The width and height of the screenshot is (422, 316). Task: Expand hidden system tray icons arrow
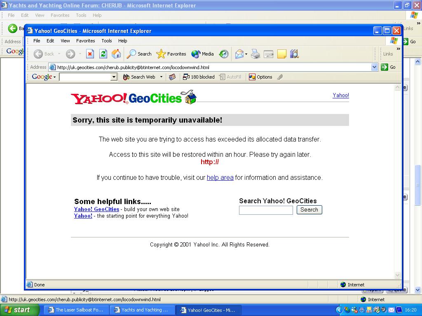click(x=339, y=310)
